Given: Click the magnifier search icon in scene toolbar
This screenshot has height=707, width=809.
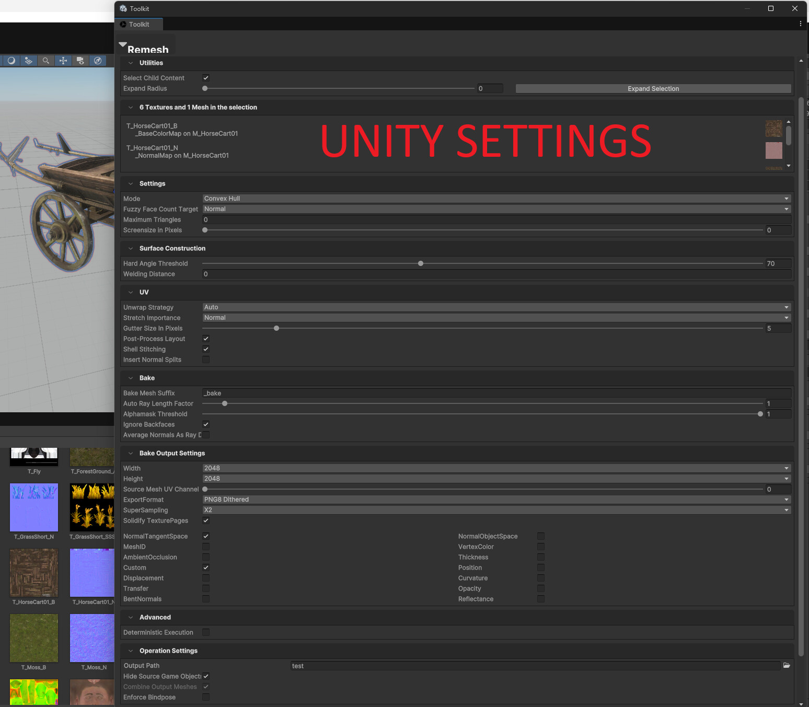Looking at the screenshot, I should (46, 61).
